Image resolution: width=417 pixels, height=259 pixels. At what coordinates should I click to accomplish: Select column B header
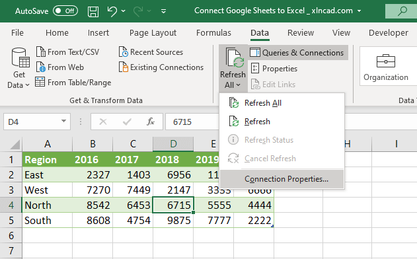(93, 144)
